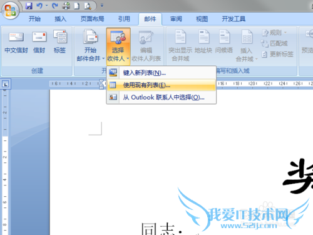Click 编辑收件人列表 button
Screen dimensions: 313x235
[x=146, y=46]
